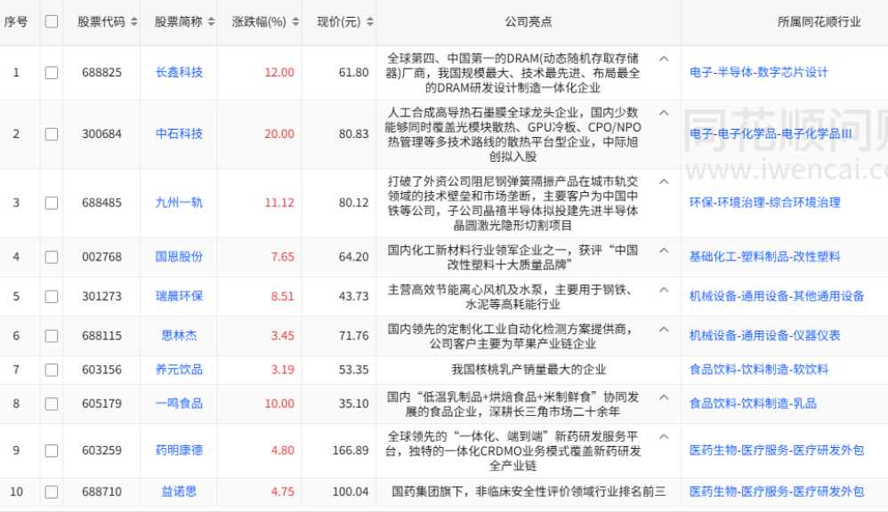
Task: Check the box for 国恩股份 row
Action: (52, 257)
